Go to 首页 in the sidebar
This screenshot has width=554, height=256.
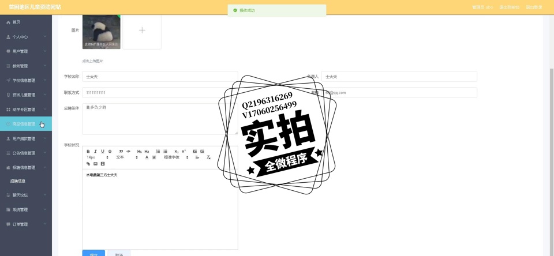pyautogui.click(x=16, y=22)
